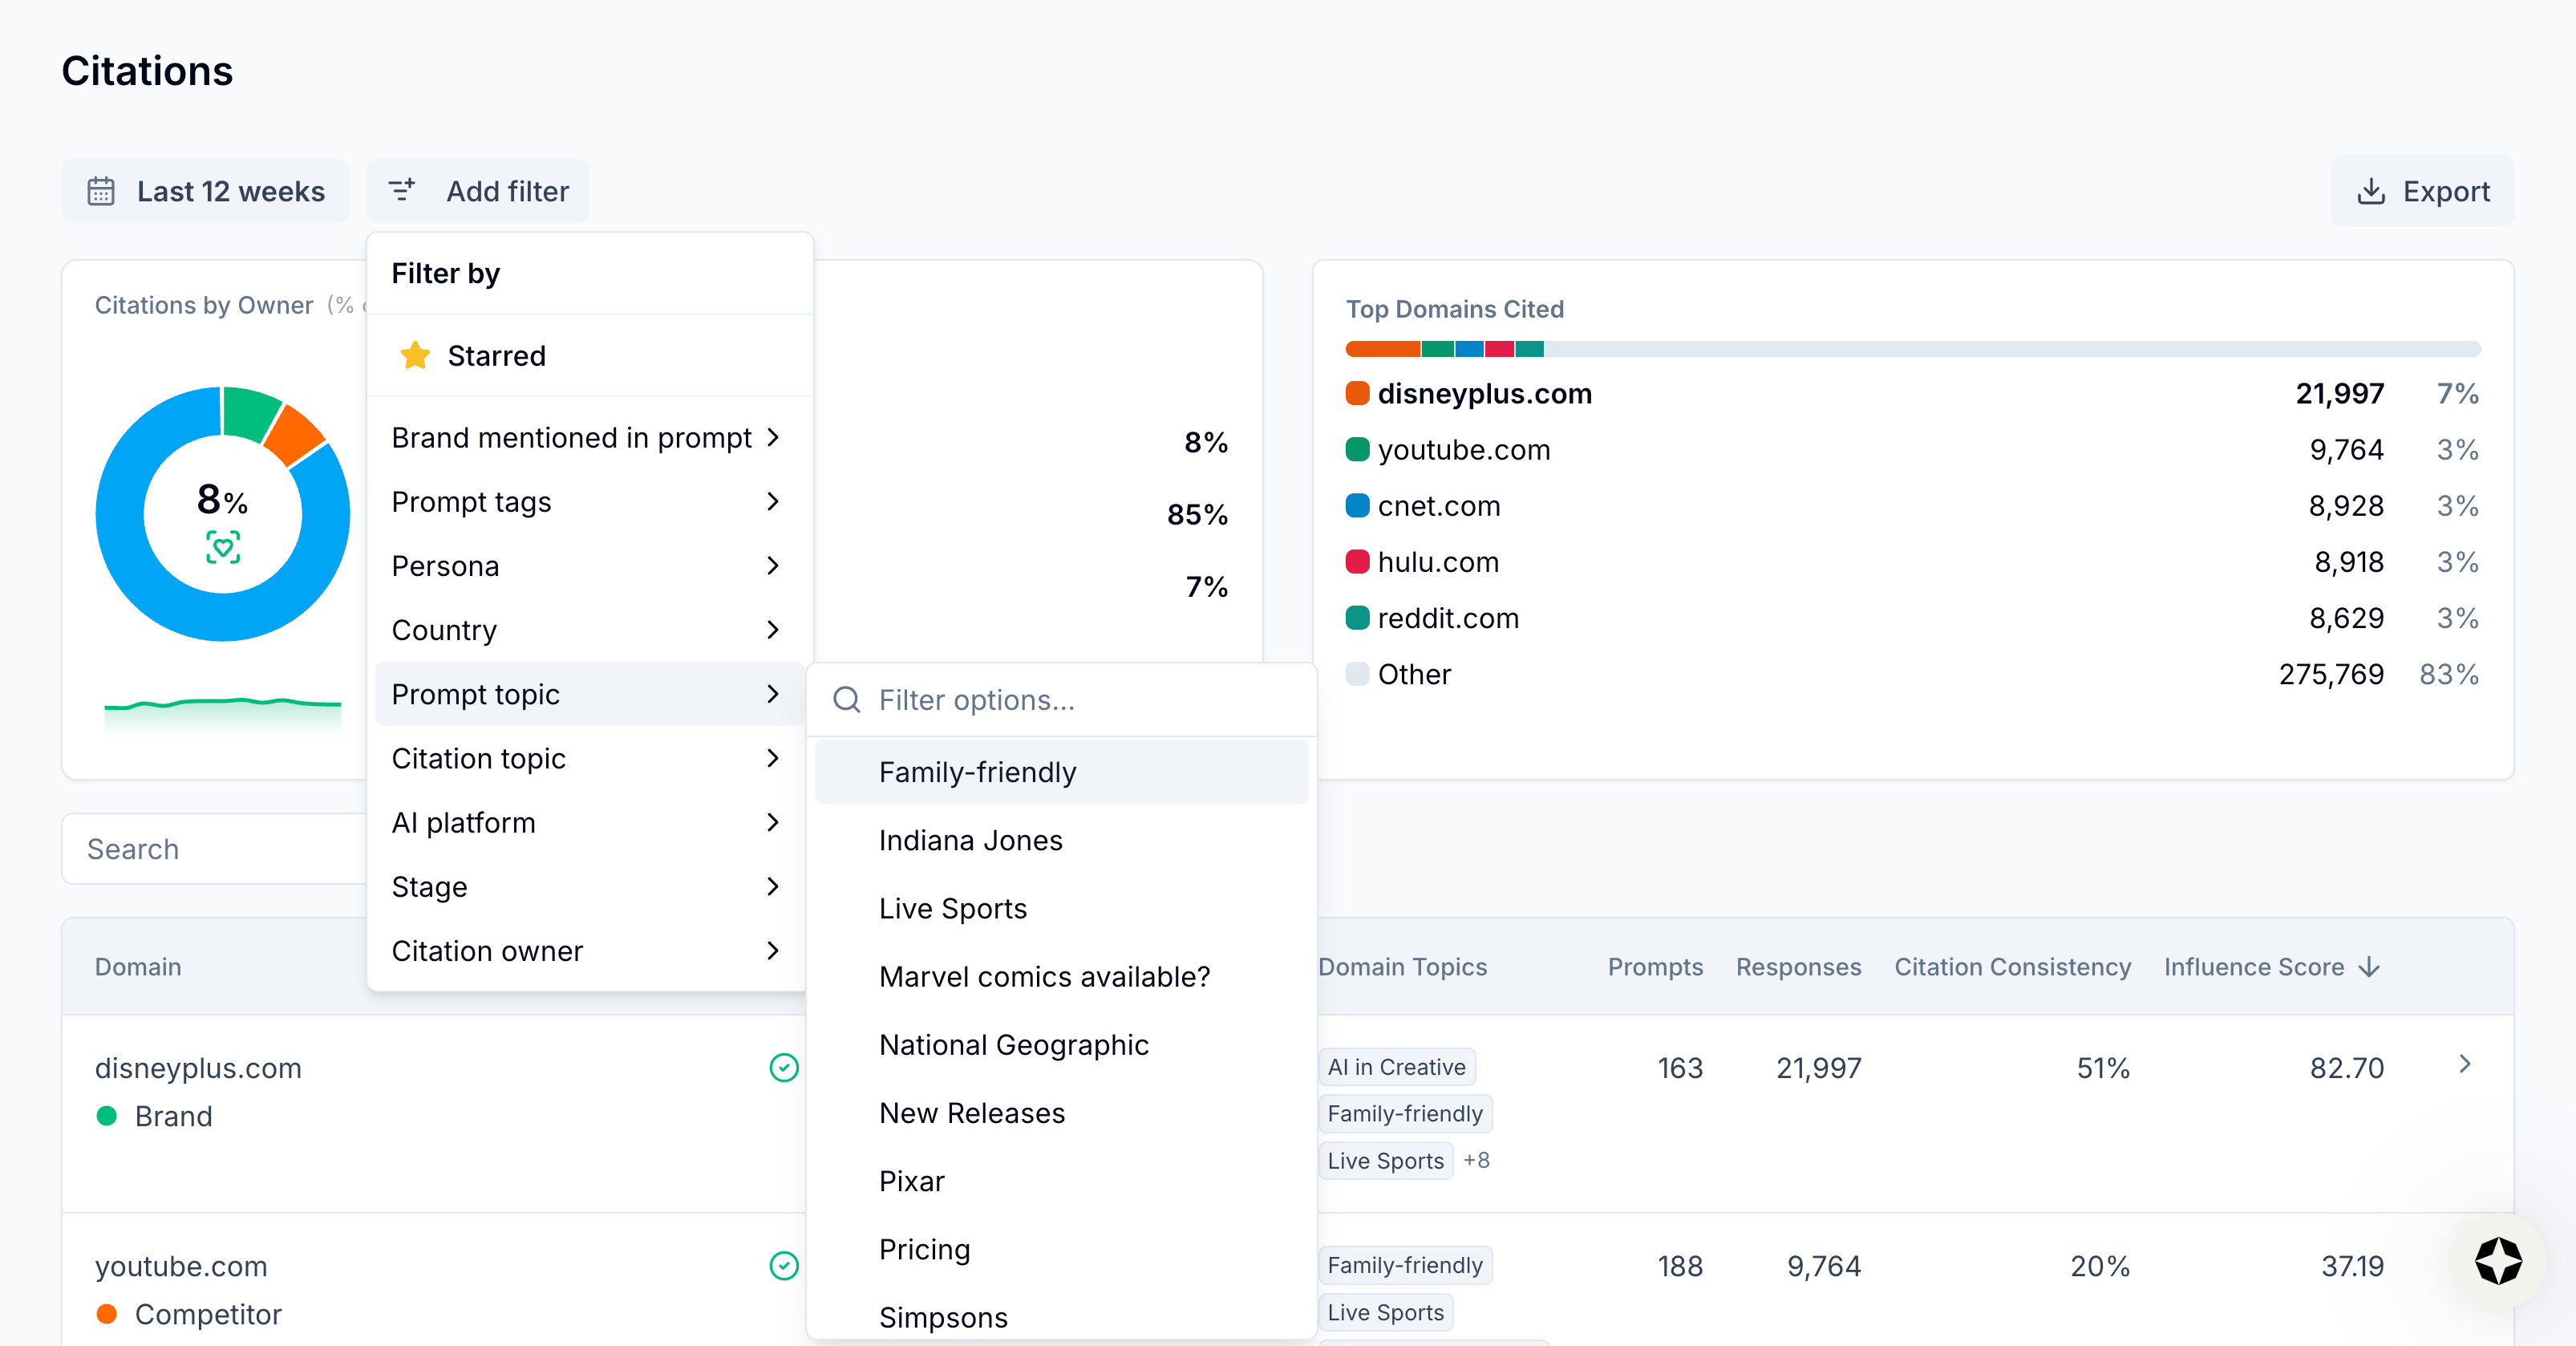The width and height of the screenshot is (2576, 1346).
Task: Click the yellow star next to Starred
Action: (x=415, y=356)
